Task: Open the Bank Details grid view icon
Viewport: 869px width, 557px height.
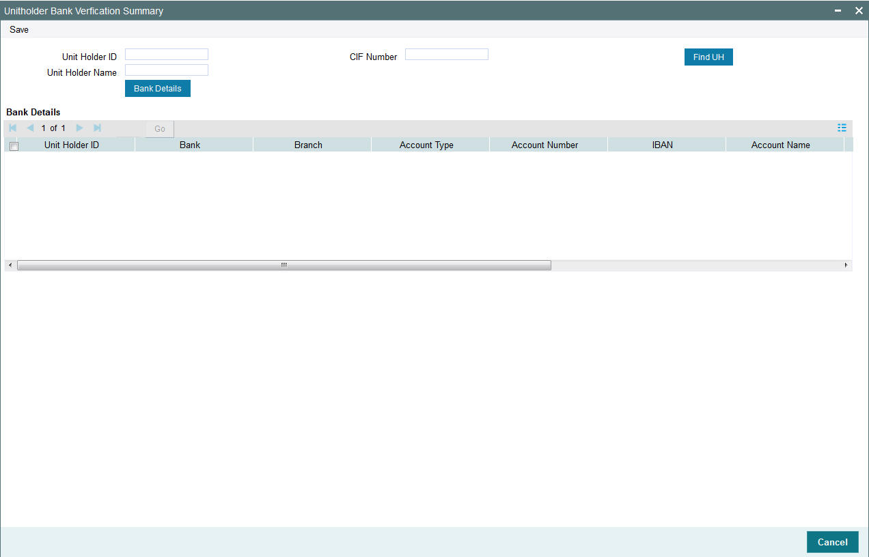Action: pos(842,128)
